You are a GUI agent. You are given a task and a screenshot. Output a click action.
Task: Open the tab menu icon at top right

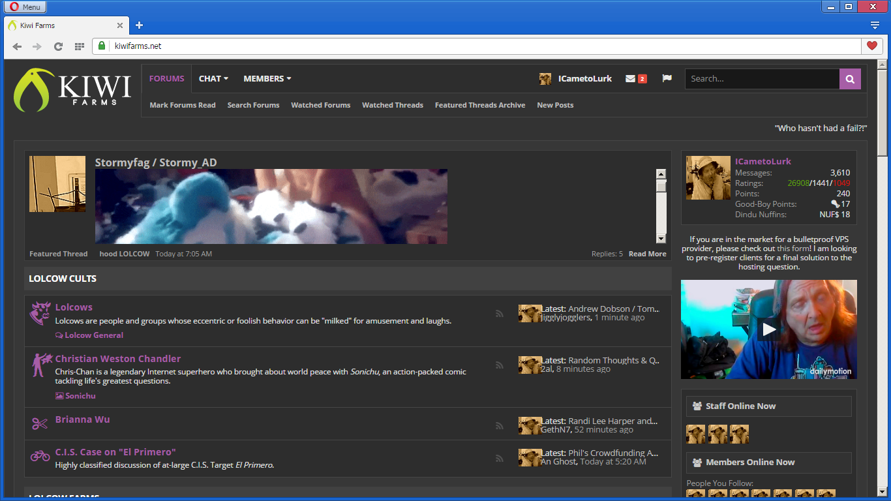[875, 25]
